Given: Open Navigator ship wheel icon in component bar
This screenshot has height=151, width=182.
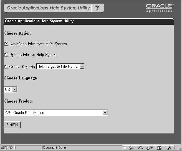Looking at the screenshot, I should click(x=131, y=148).
